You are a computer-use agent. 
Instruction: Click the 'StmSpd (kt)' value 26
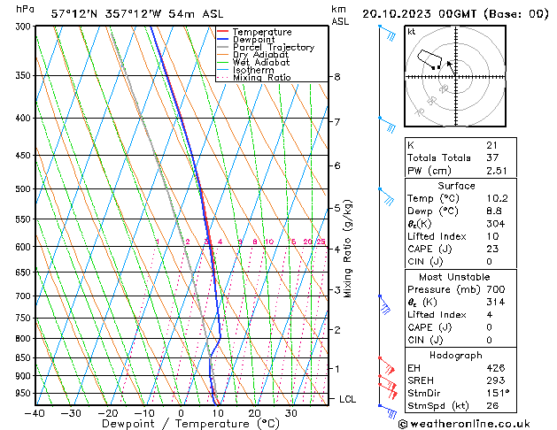pos(492,405)
